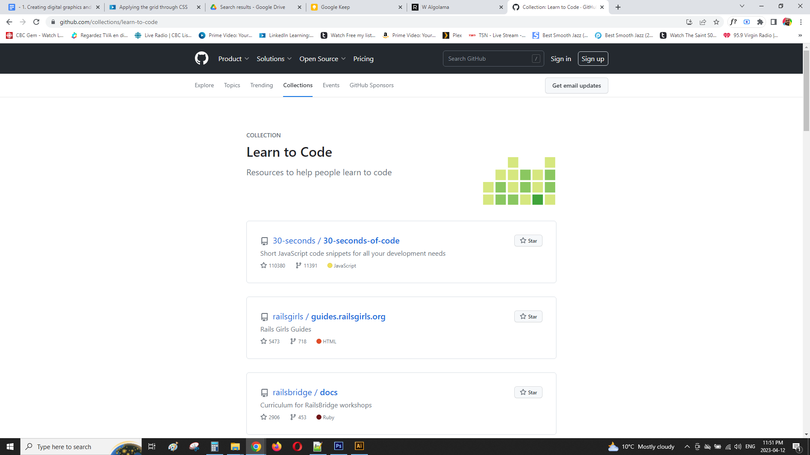Click the dark green contribution square
Image resolution: width=810 pixels, height=455 pixels.
point(537,200)
